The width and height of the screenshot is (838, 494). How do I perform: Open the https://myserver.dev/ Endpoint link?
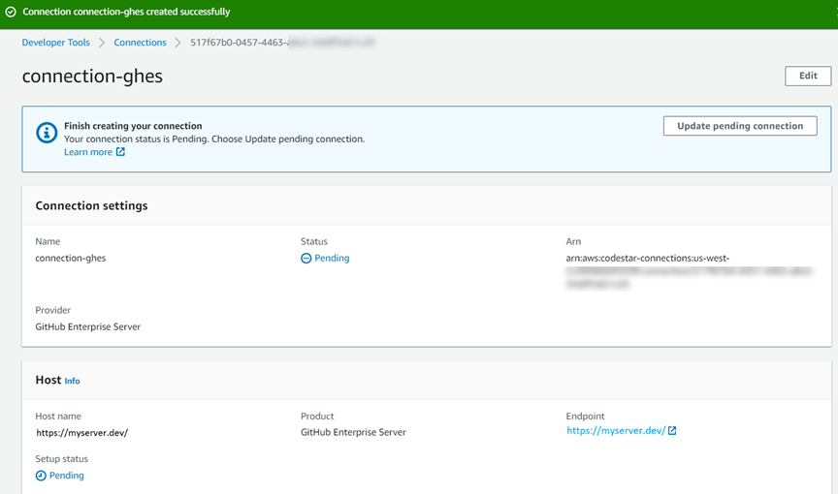click(616, 431)
